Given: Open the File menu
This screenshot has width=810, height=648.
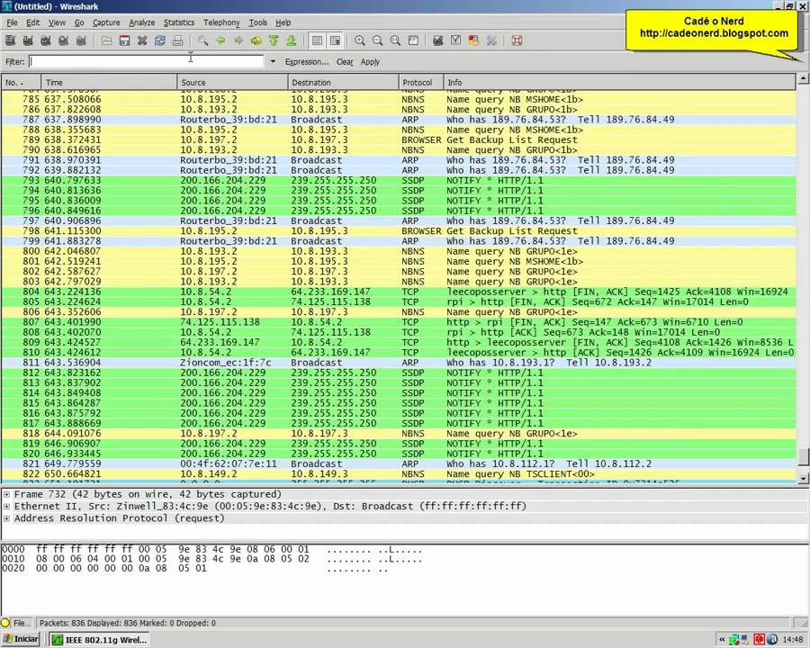Looking at the screenshot, I should (x=12, y=22).
